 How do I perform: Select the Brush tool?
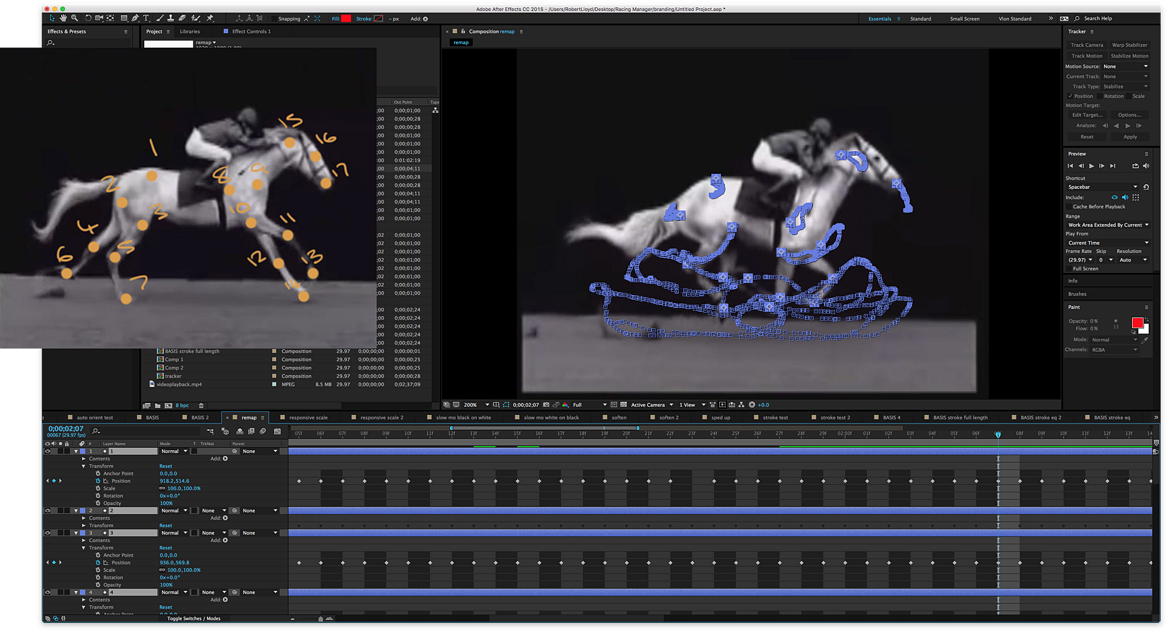160,18
